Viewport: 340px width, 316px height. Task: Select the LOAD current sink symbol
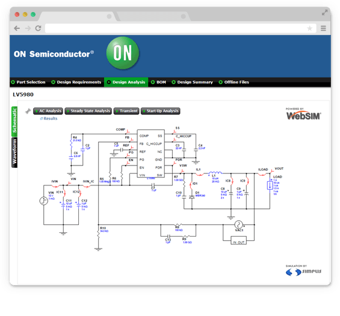point(270,185)
